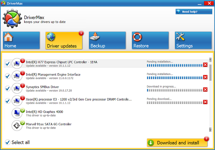Click the Intel HD Graphics 4000 monitor icon
The width and height of the screenshot is (215, 150).
pyautogui.click(x=17, y=113)
